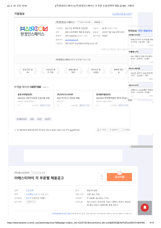Image resolution: width=161 pixels, height=228 pixels.
Task: Bookmark 한국서부발전 job with star icon
Action: (x=19, y=105)
